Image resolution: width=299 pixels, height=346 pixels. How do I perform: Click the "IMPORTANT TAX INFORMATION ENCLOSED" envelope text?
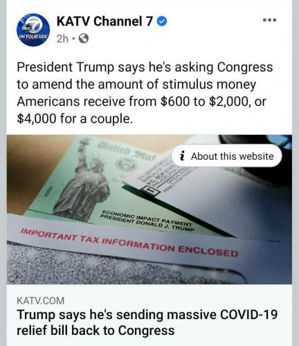point(129,243)
